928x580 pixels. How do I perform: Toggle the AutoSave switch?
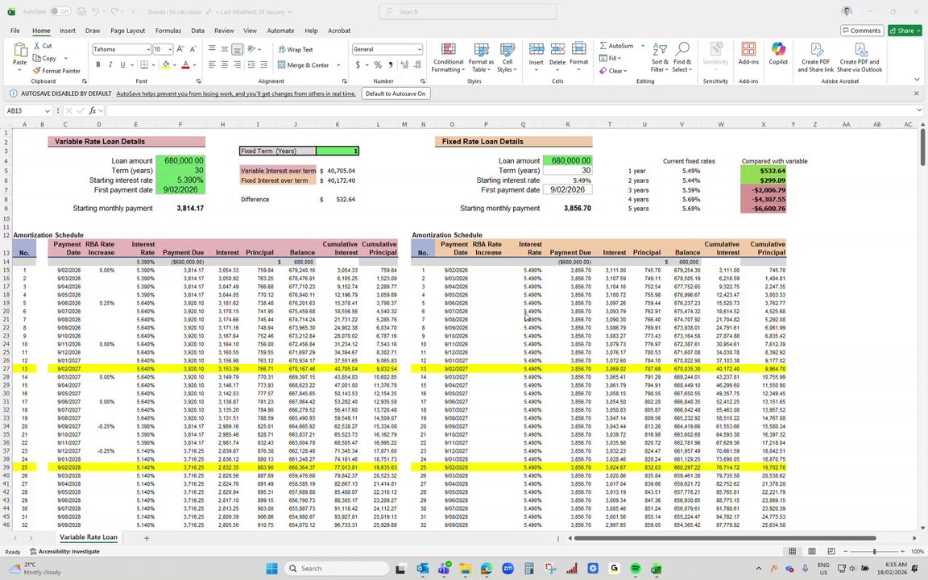60,11
